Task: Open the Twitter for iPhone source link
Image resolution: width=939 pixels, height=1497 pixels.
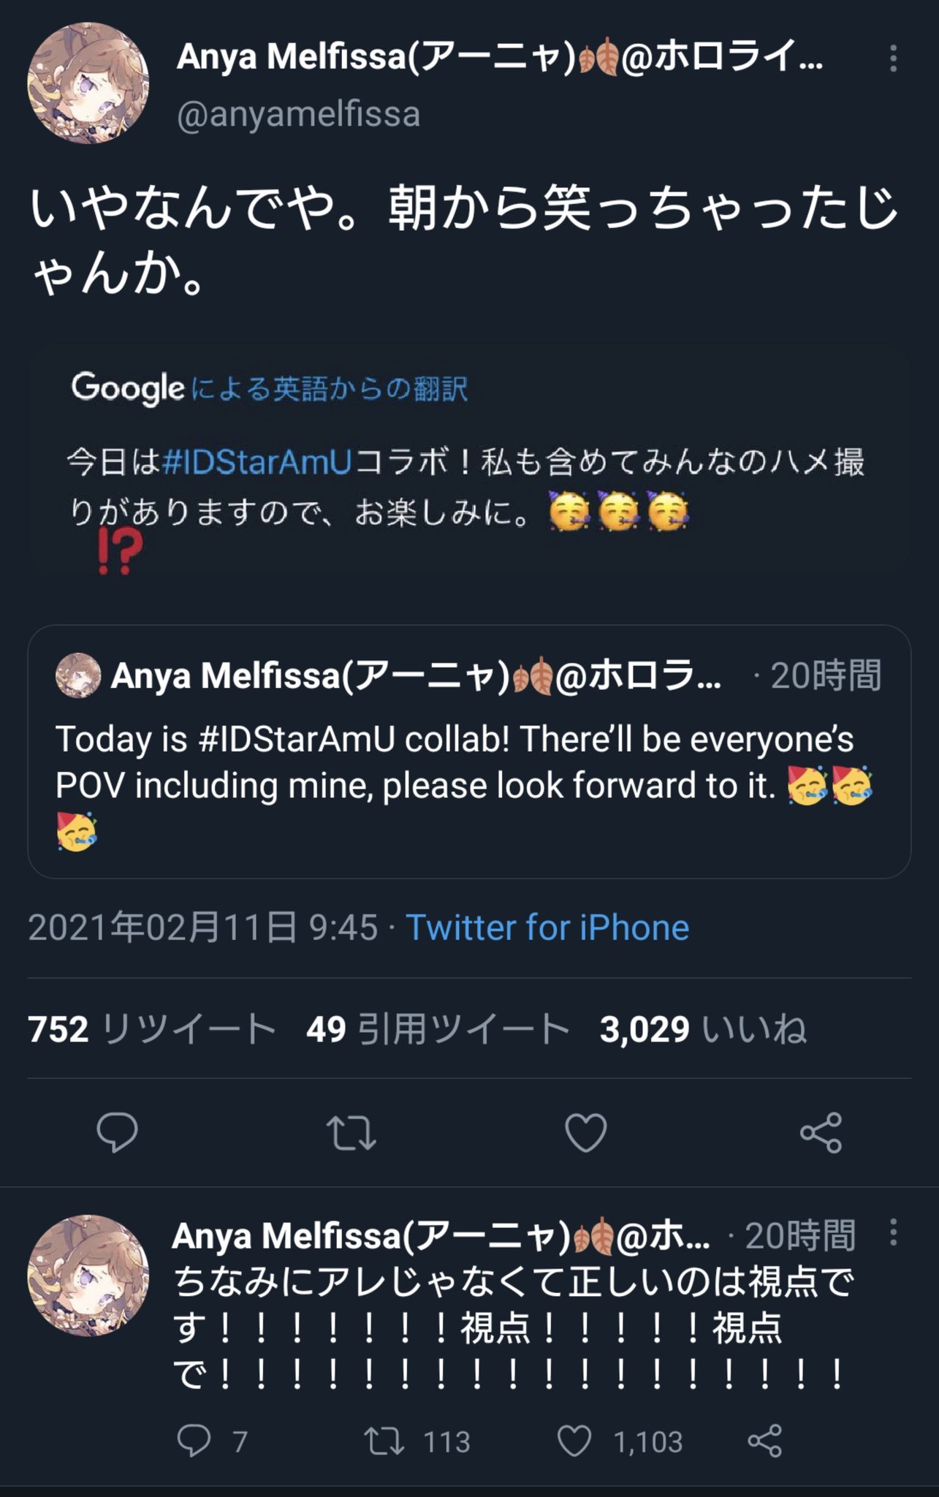Action: point(547,928)
